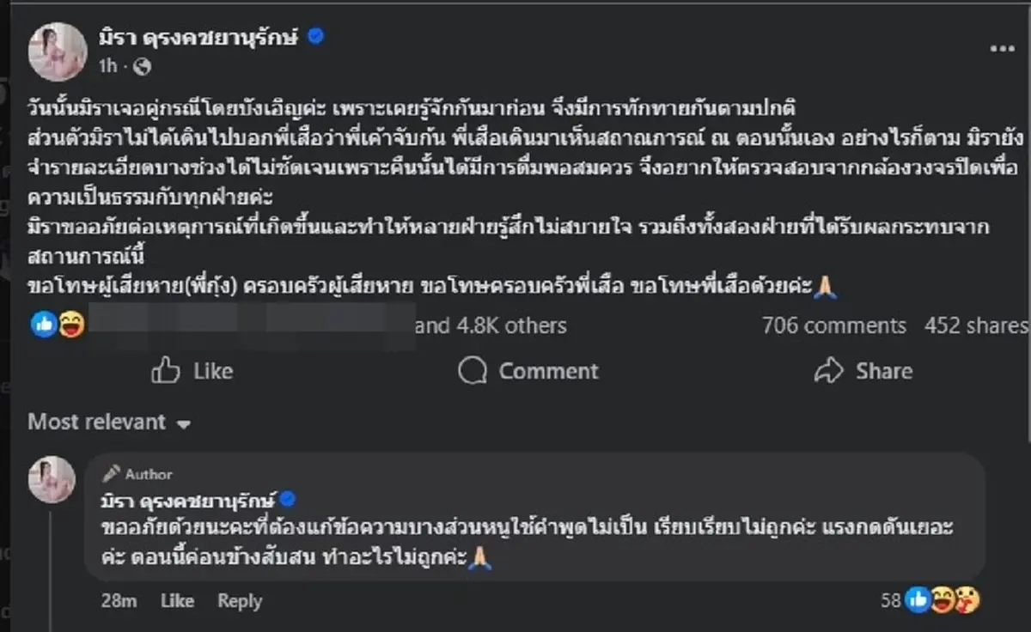The width and height of the screenshot is (1031, 632).
Task: View the 706 comments
Action: coord(833,325)
